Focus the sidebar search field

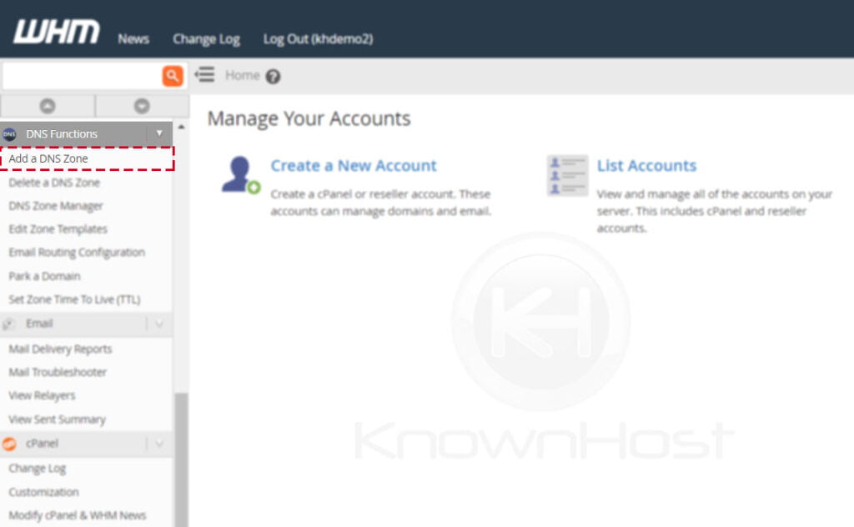pos(83,76)
